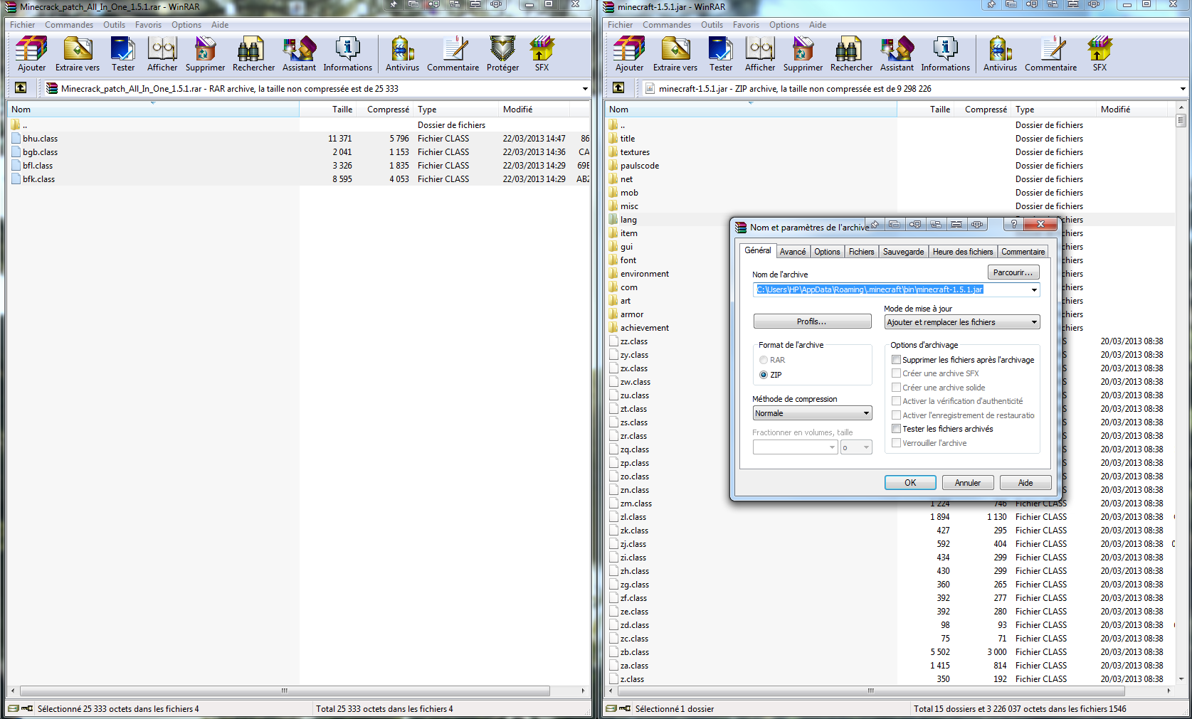Click the Profils button
1192x719 pixels.
coord(811,322)
